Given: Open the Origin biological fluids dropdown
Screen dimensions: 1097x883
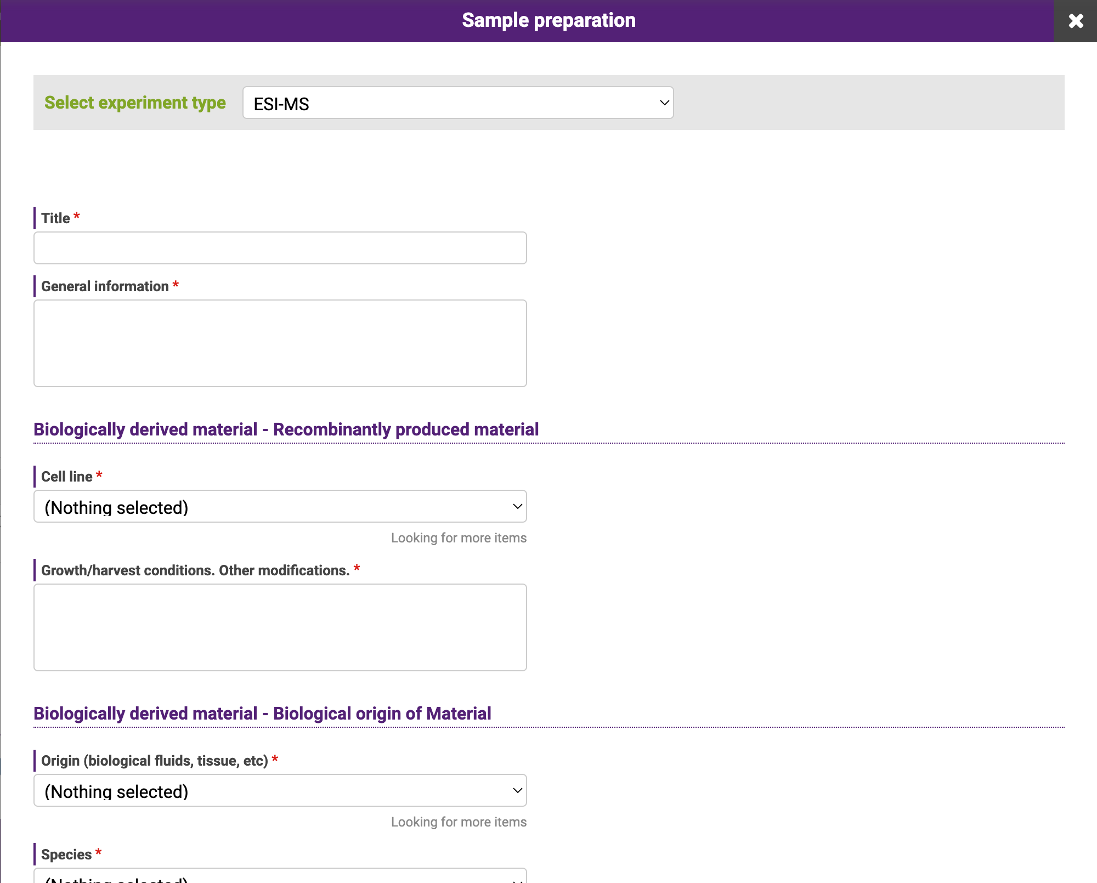Looking at the screenshot, I should (280, 791).
